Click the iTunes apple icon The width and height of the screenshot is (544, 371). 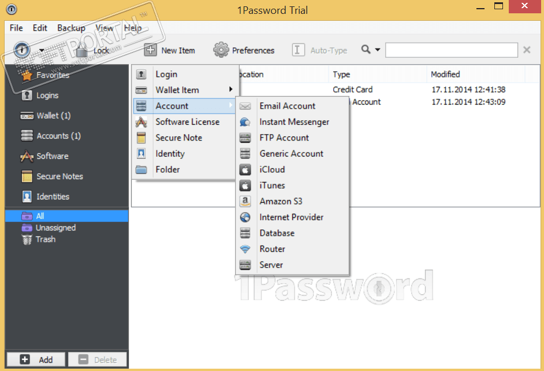point(245,185)
